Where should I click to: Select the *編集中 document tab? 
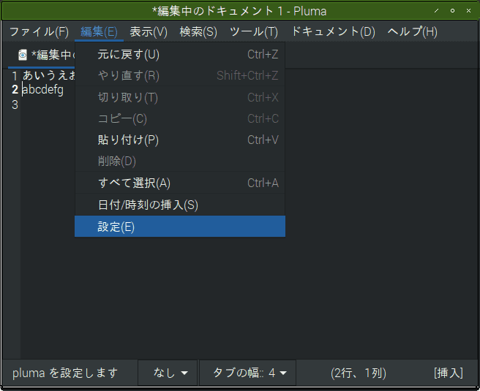pyautogui.click(x=41, y=56)
